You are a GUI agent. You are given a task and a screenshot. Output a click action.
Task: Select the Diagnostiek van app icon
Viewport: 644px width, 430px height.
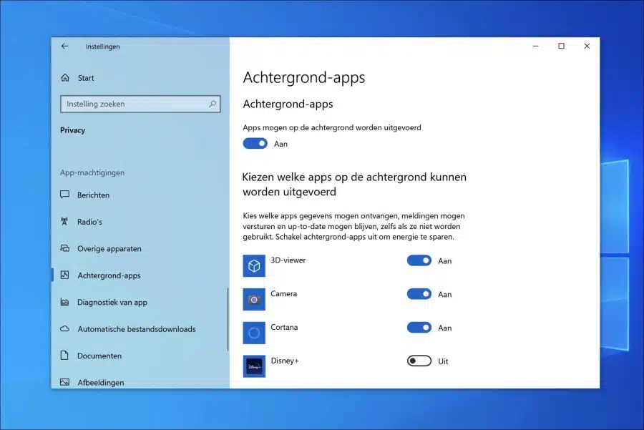pos(65,302)
